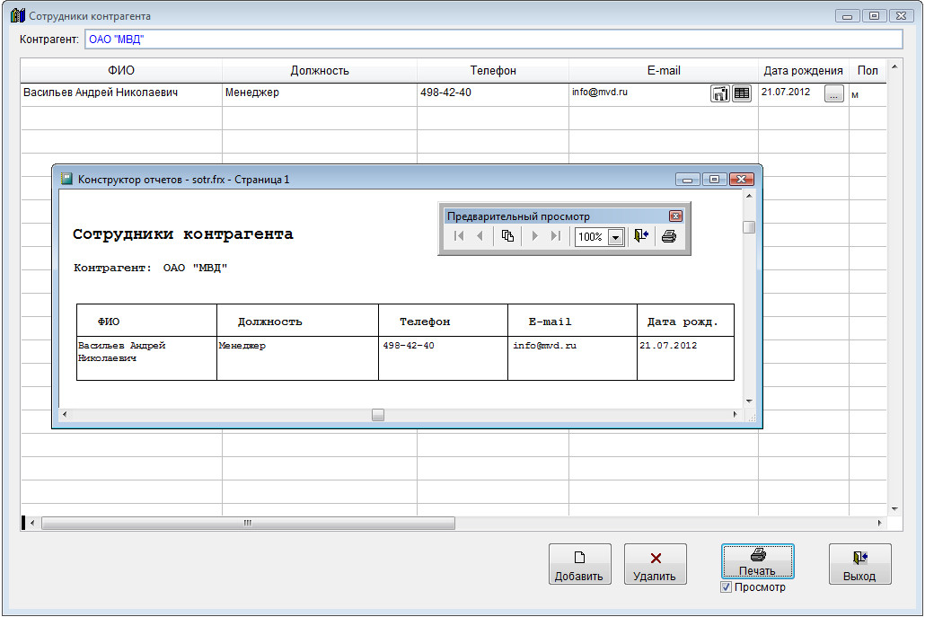Go to next page in preview toolbar

pos(534,236)
